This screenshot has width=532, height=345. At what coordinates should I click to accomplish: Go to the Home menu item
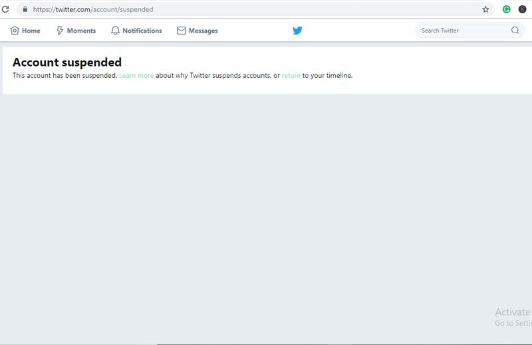click(31, 31)
